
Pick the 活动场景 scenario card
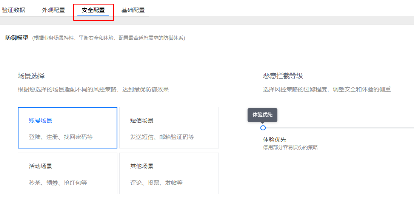(67, 173)
